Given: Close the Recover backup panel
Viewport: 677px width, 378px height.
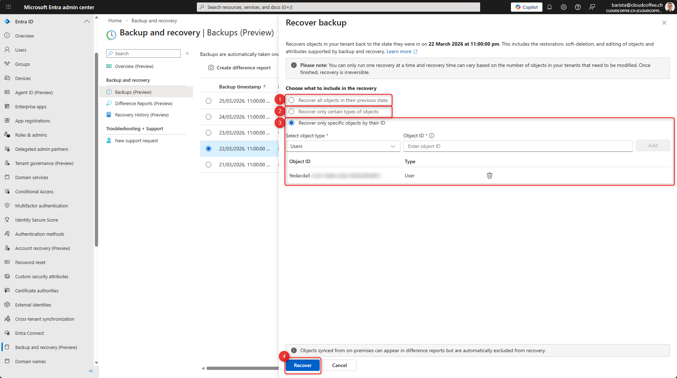Looking at the screenshot, I should pyautogui.click(x=664, y=23).
